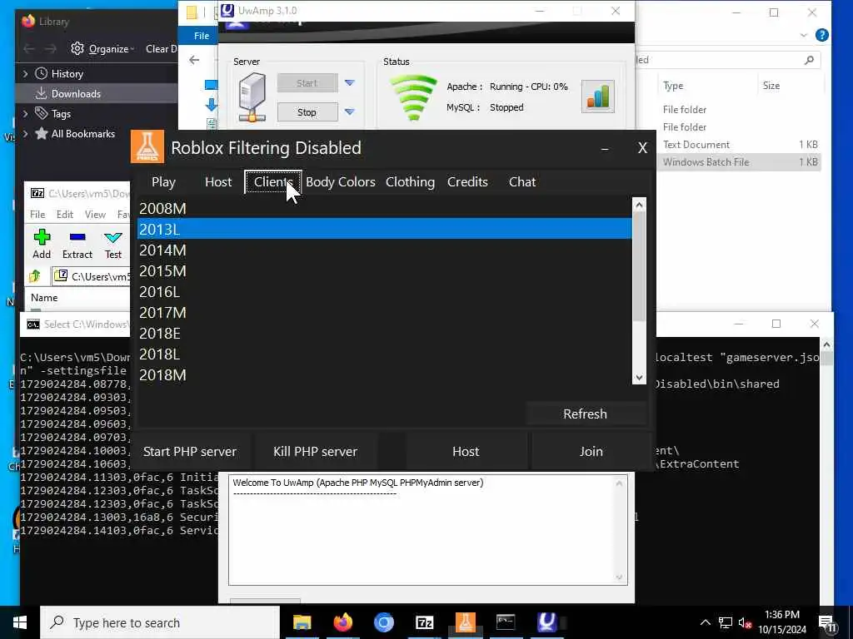Select the Clients tab
Viewport: 853px width, 639px height.
[x=273, y=182]
